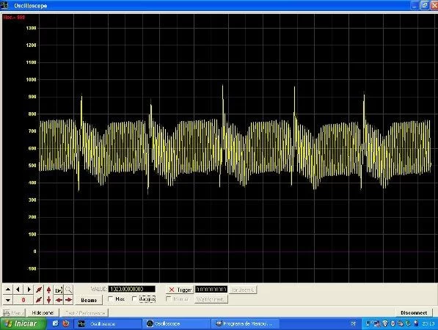Click the up arrow navigation button
The width and height of the screenshot is (438, 330).
(8, 290)
